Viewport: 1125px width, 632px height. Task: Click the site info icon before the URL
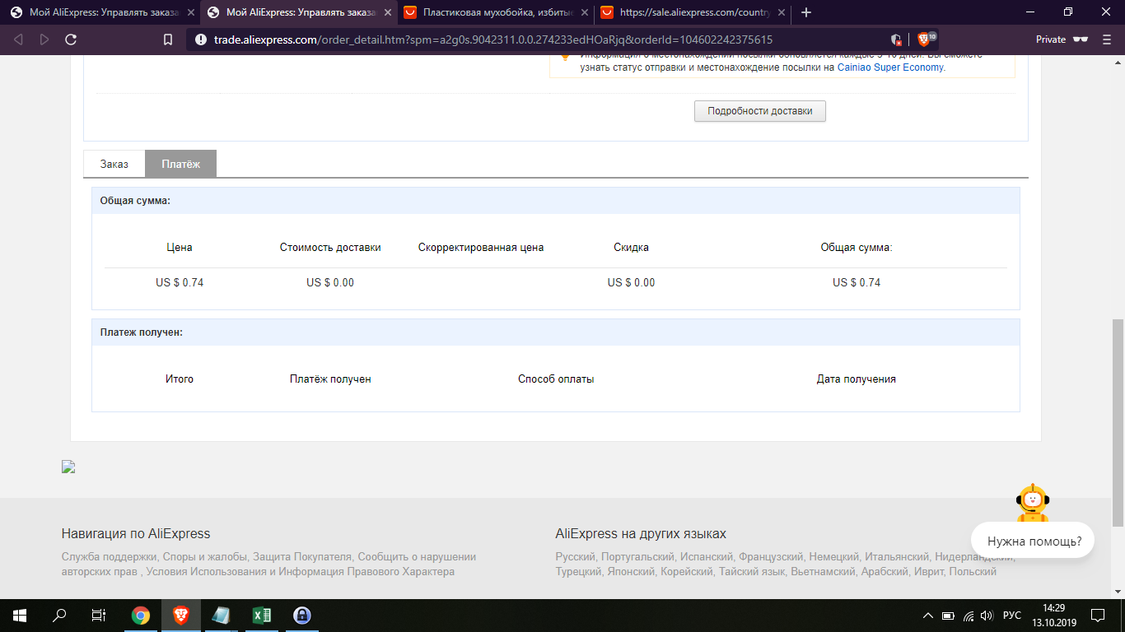click(x=201, y=39)
